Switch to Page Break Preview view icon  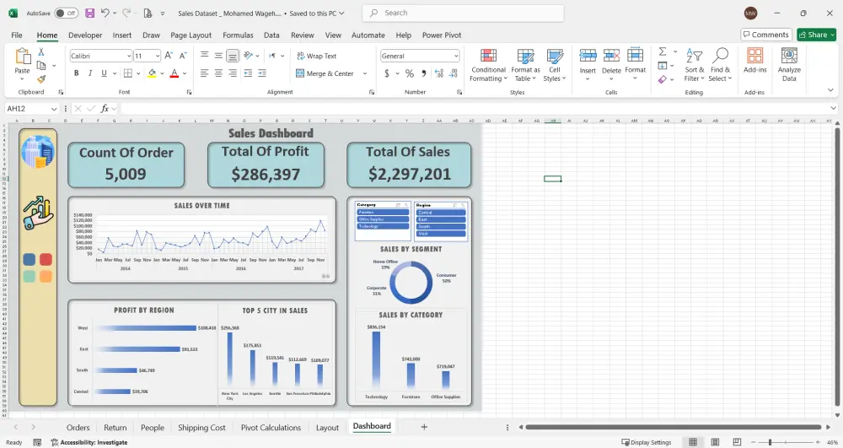(x=737, y=442)
